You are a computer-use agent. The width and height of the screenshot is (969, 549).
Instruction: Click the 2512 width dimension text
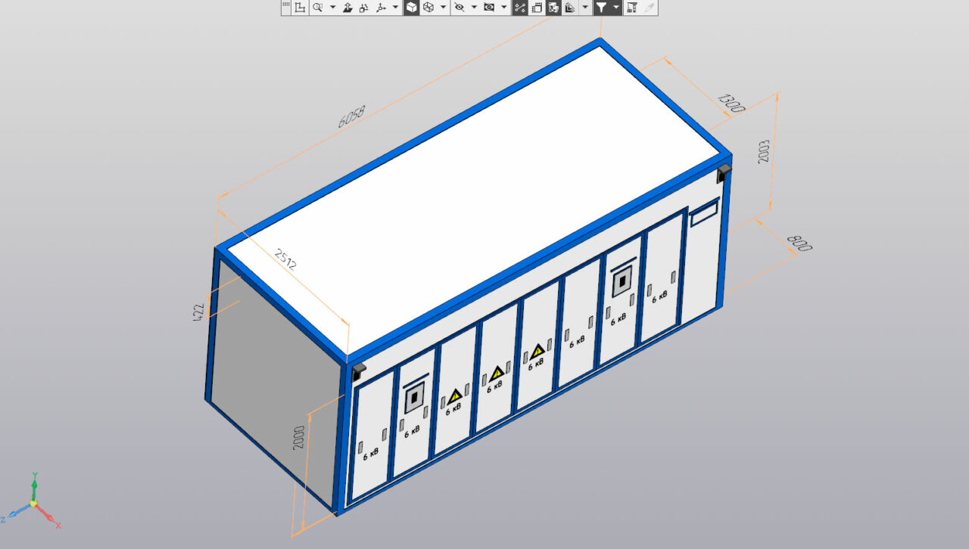(285, 259)
